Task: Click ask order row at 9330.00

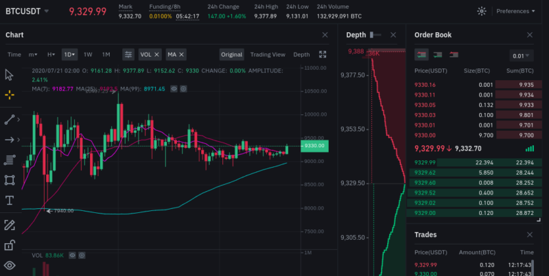Action: point(474,135)
